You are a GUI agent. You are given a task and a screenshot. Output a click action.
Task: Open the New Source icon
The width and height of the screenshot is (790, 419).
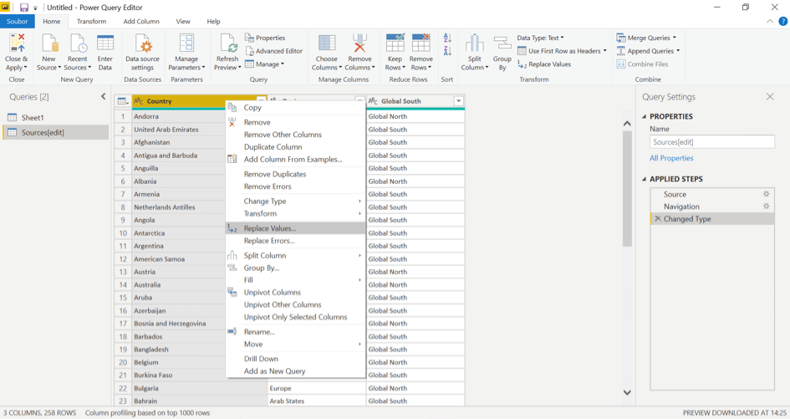coord(48,43)
